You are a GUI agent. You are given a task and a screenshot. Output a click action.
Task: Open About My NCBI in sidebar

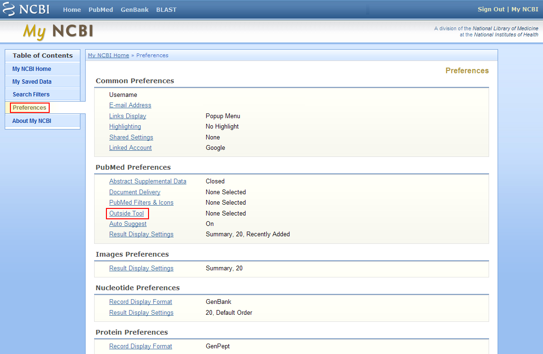[x=32, y=121]
